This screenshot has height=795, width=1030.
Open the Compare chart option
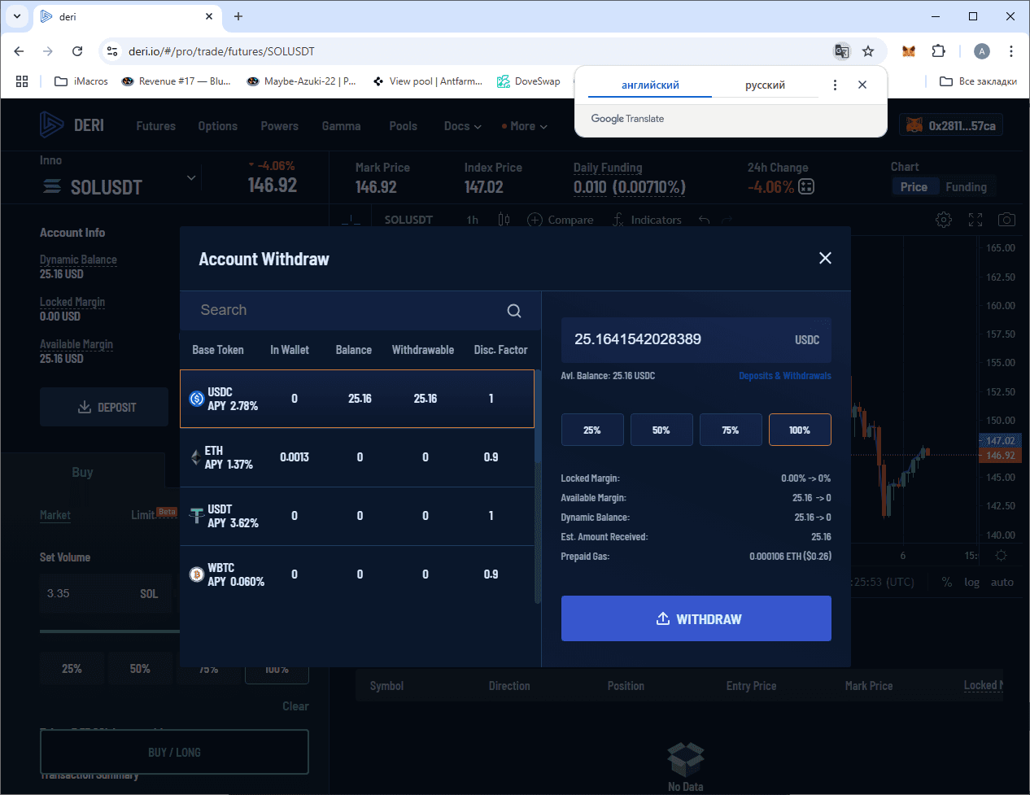point(561,220)
